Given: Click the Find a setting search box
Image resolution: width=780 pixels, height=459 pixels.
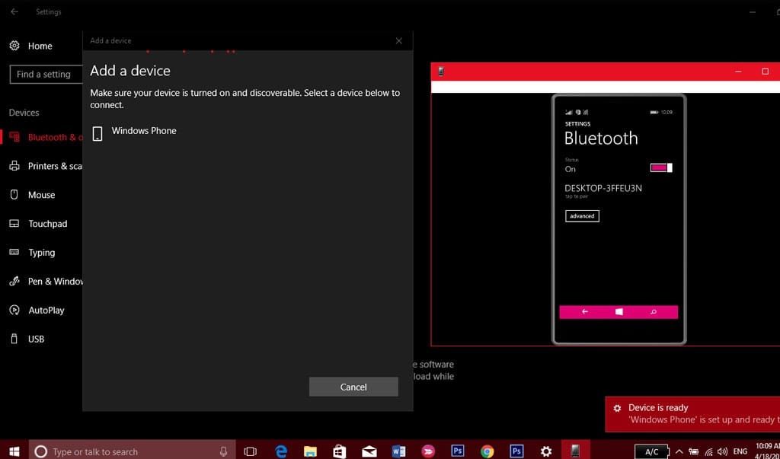Looking at the screenshot, I should pos(44,75).
